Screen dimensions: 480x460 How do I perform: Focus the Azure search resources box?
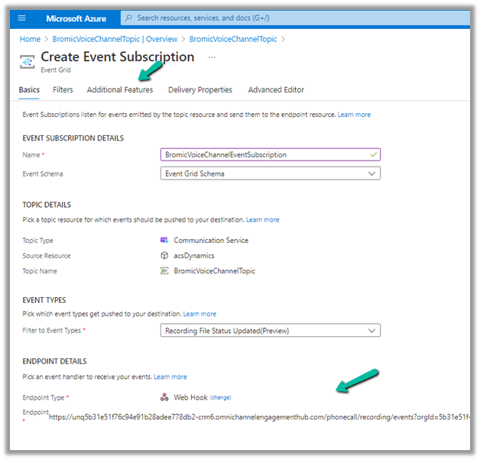(290, 18)
